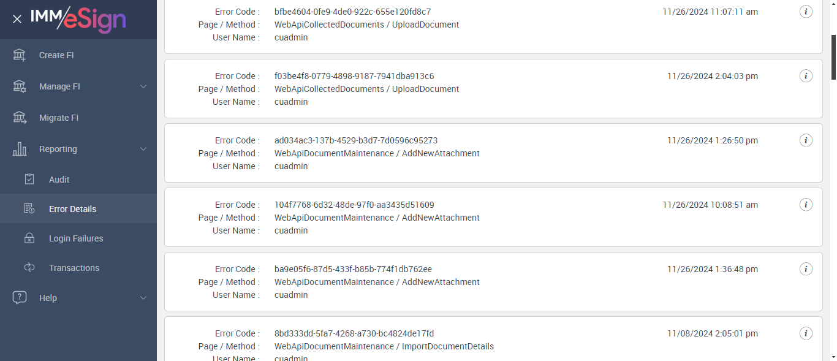The image size is (837, 361).
Task: Expand the Help menu chevron
Action: click(x=143, y=298)
